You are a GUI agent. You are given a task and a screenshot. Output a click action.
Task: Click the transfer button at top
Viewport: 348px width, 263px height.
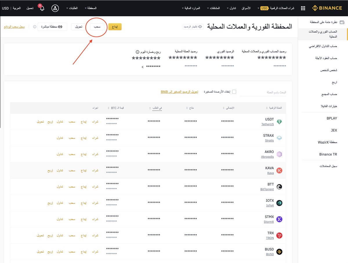(79, 27)
